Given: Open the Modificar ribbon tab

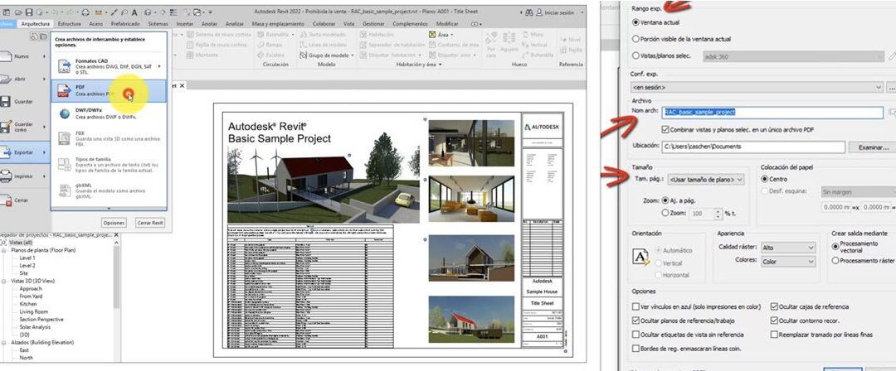Looking at the screenshot, I should click(447, 24).
